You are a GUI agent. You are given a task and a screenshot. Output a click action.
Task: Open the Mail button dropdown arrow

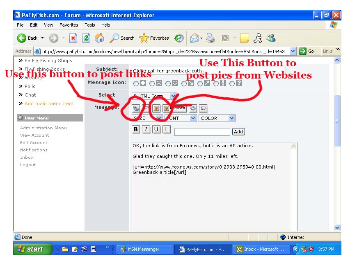[x=201, y=38]
